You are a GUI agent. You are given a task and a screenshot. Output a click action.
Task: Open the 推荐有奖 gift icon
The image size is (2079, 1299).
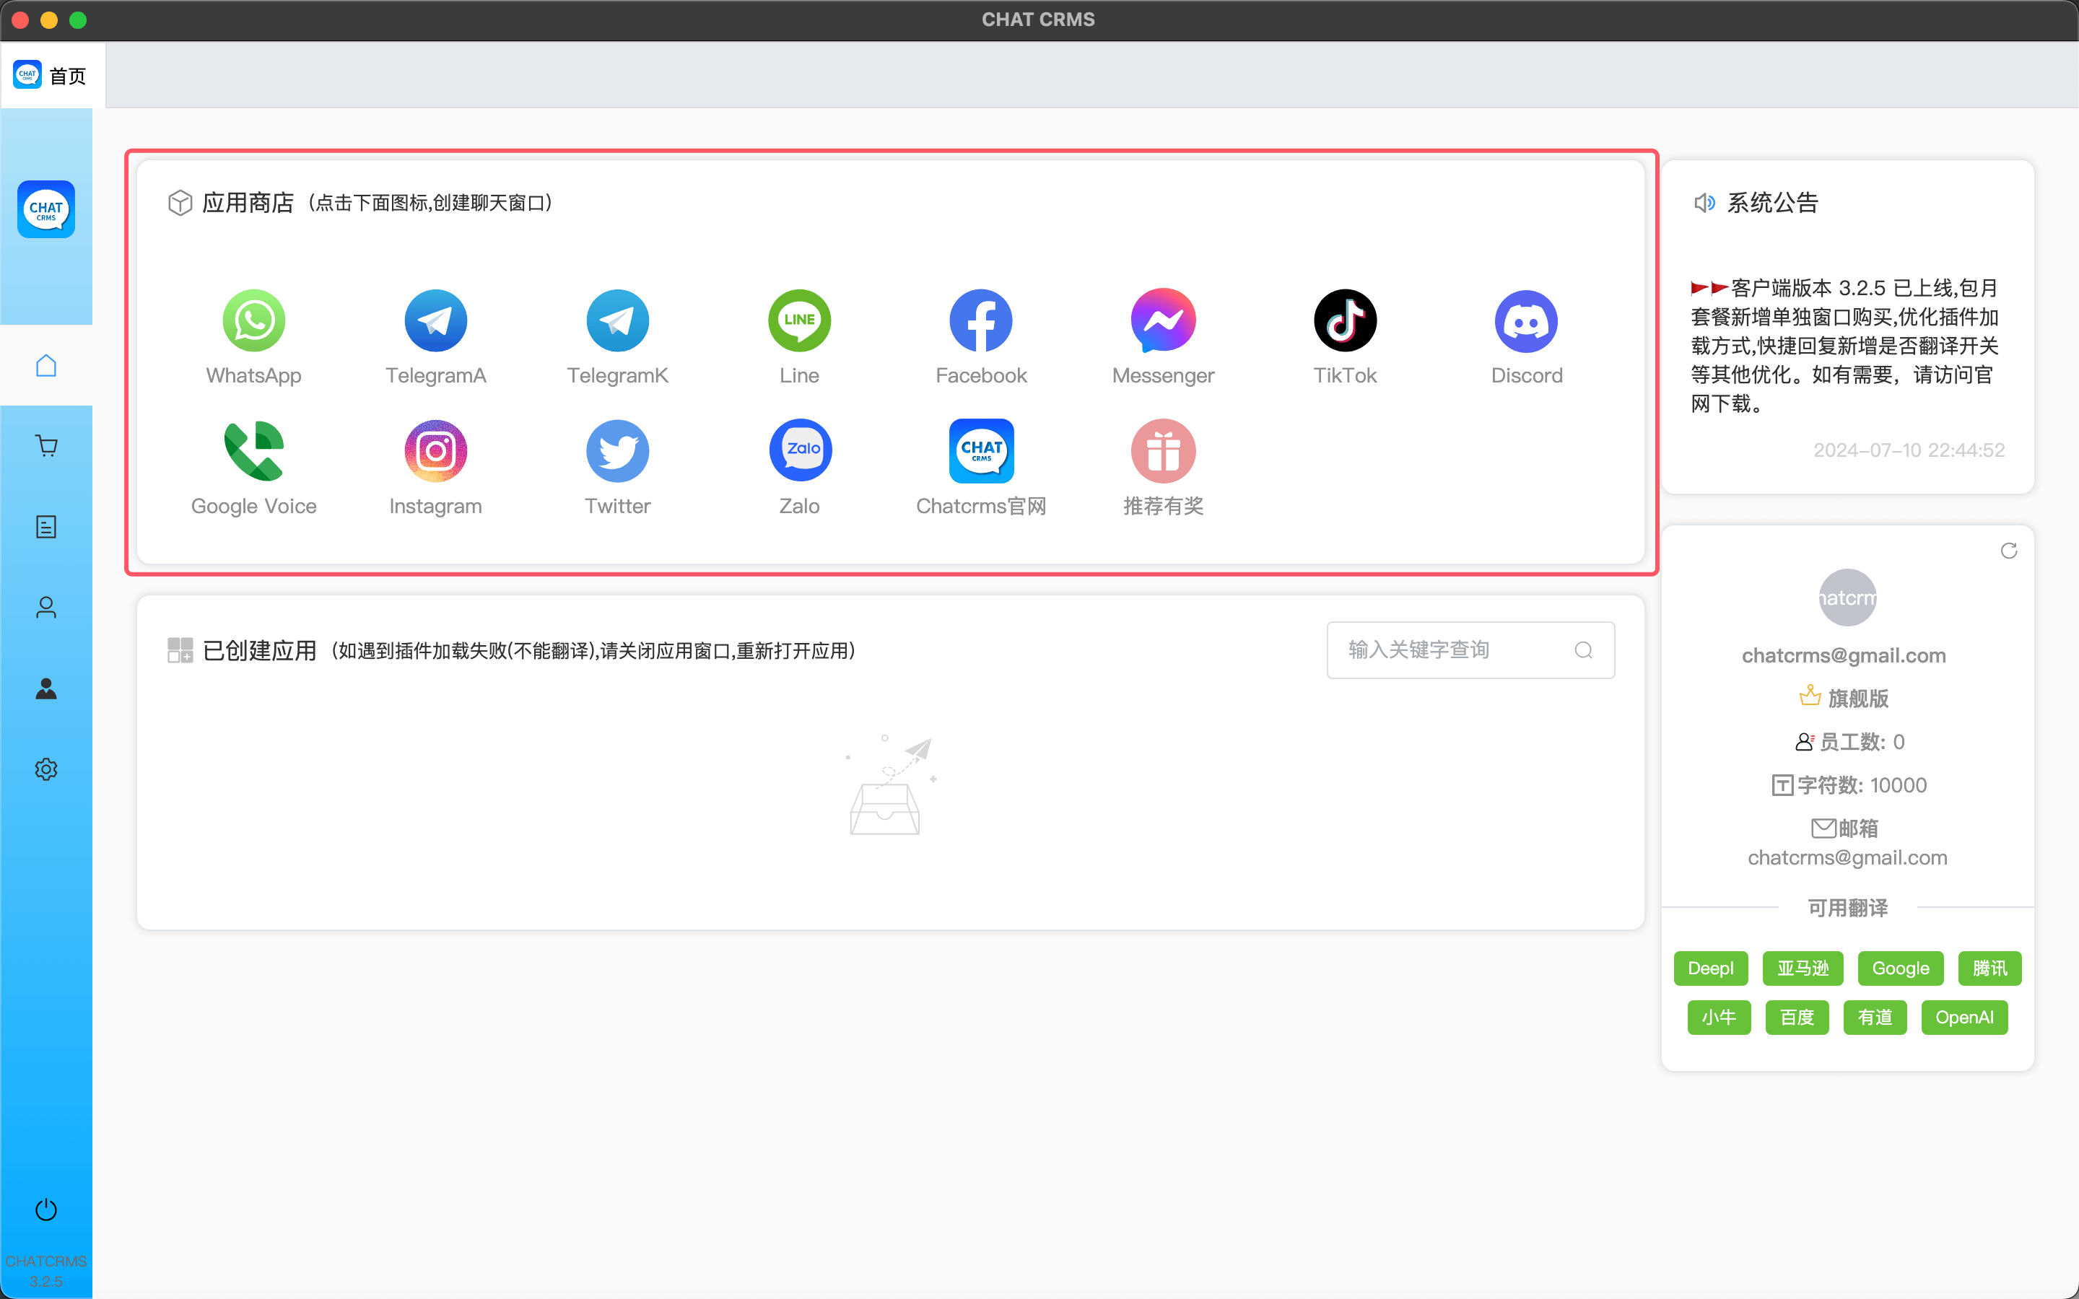[x=1163, y=451]
